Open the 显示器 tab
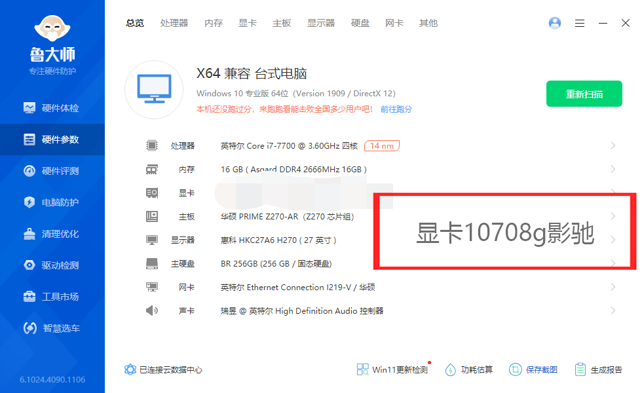This screenshot has width=642, height=393. pos(321,24)
